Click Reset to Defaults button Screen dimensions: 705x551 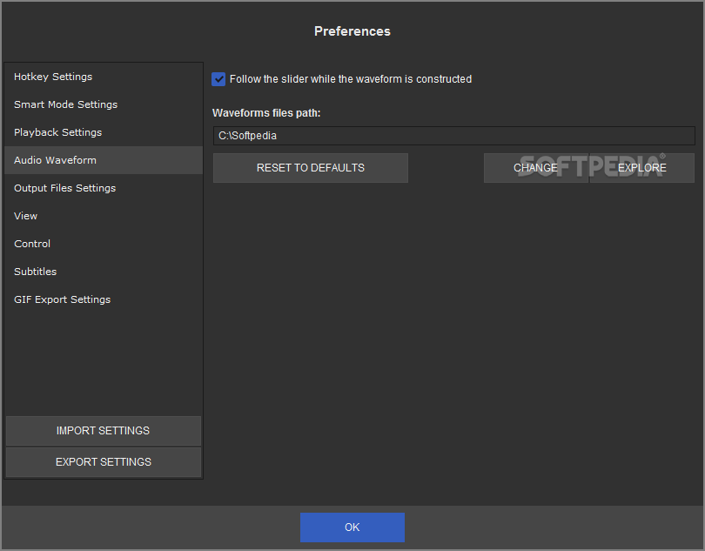click(x=311, y=168)
